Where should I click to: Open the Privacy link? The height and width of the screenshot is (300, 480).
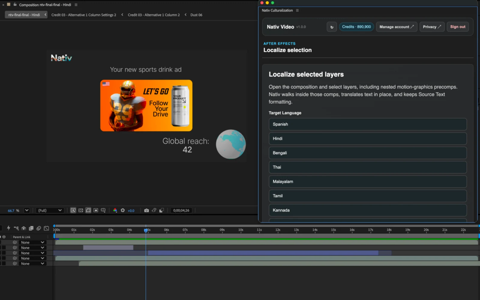432,27
